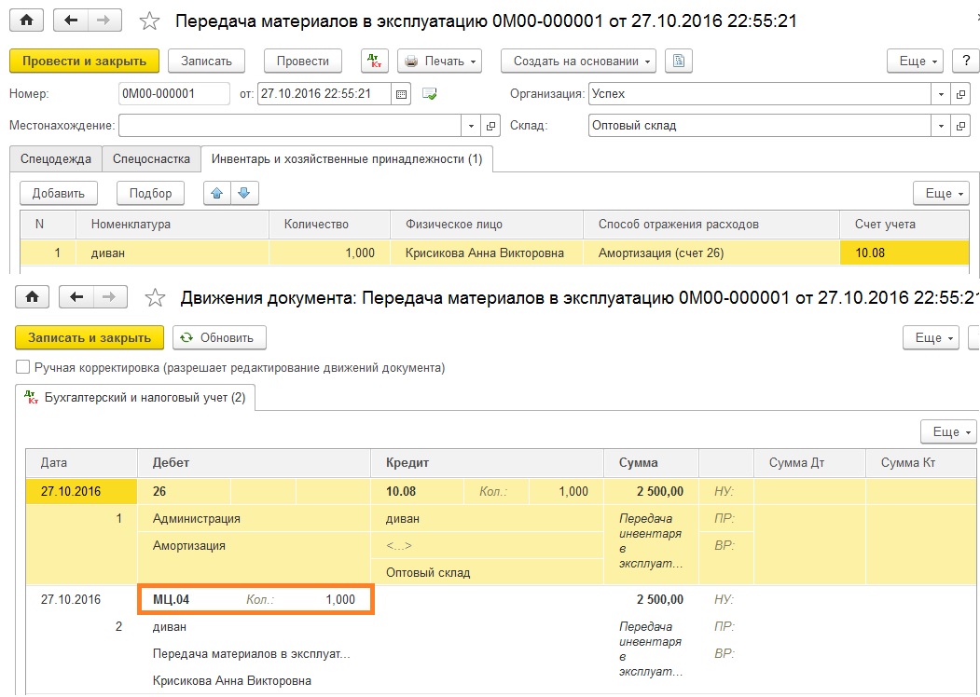980x697 pixels.
Task: Click into the empty Местонахождение field
Action: (x=289, y=126)
